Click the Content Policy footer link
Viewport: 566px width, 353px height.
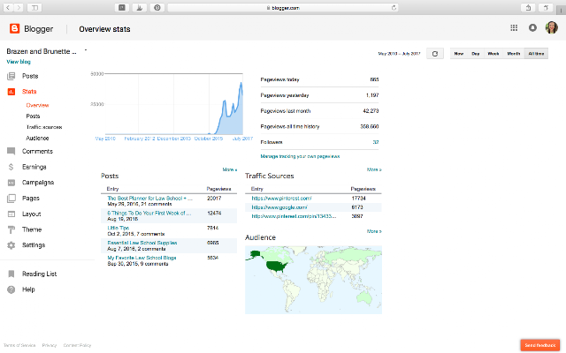click(77, 345)
